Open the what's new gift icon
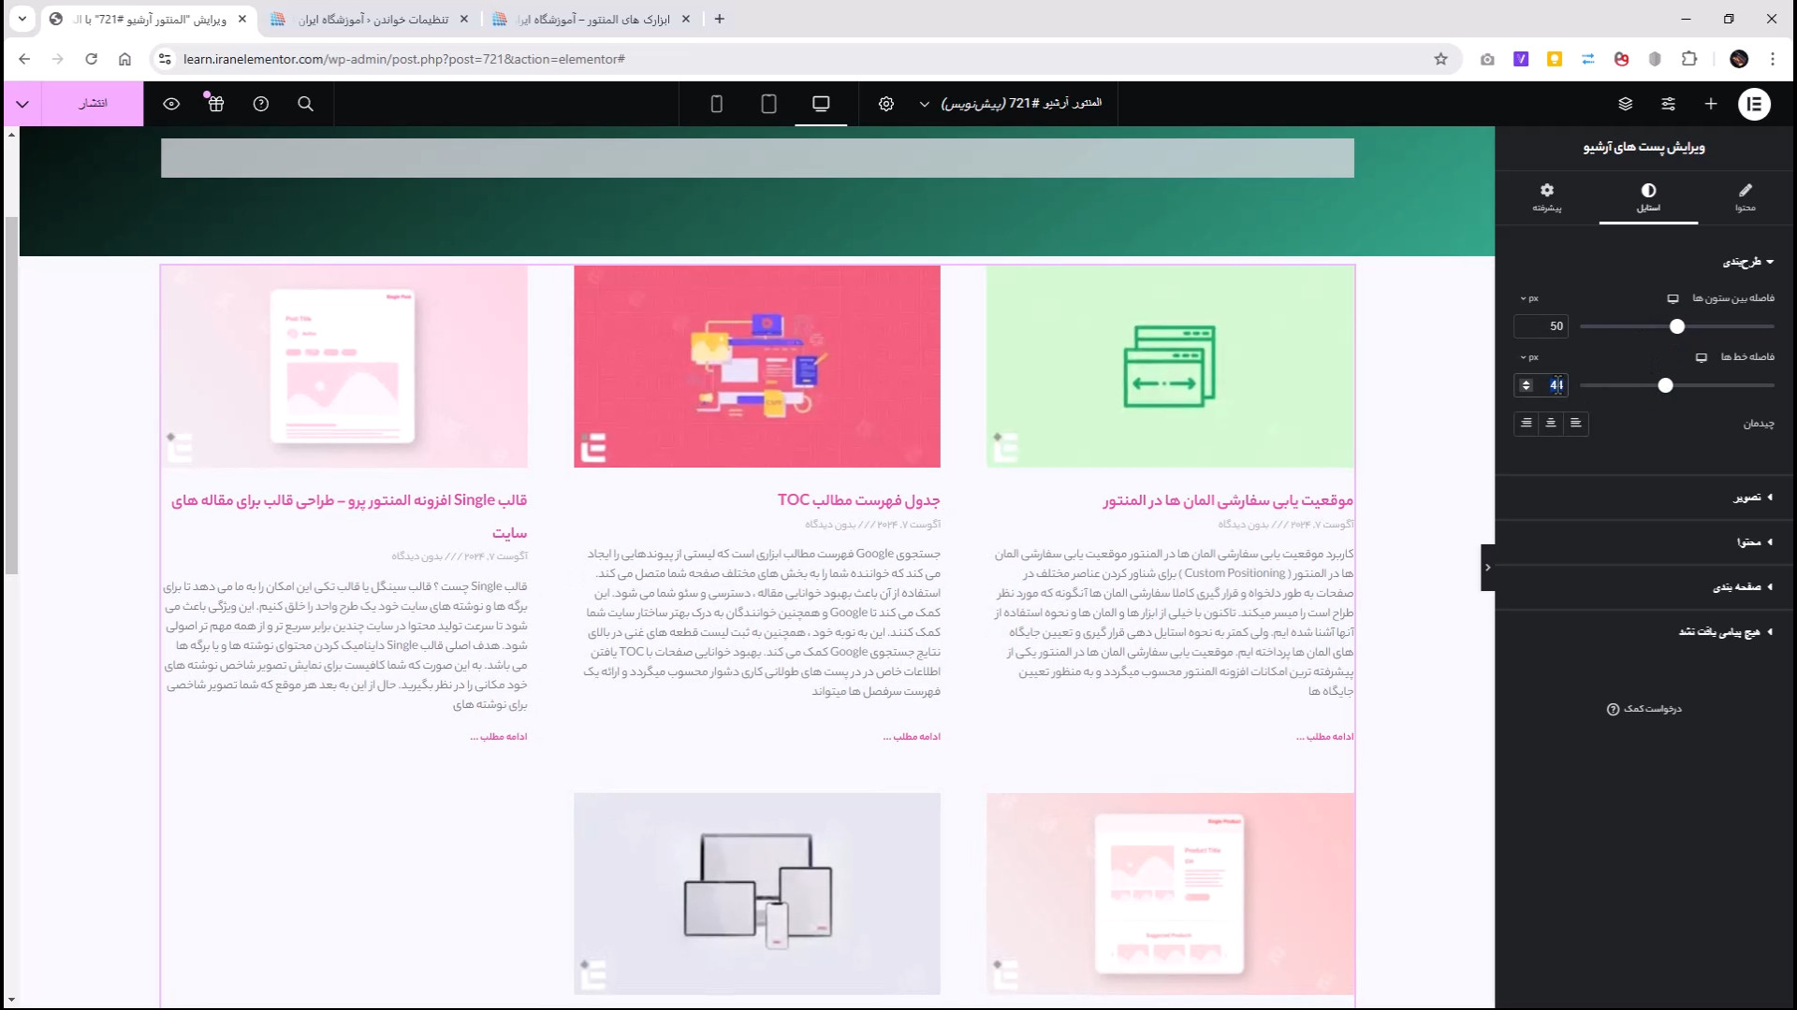 pos(215,104)
